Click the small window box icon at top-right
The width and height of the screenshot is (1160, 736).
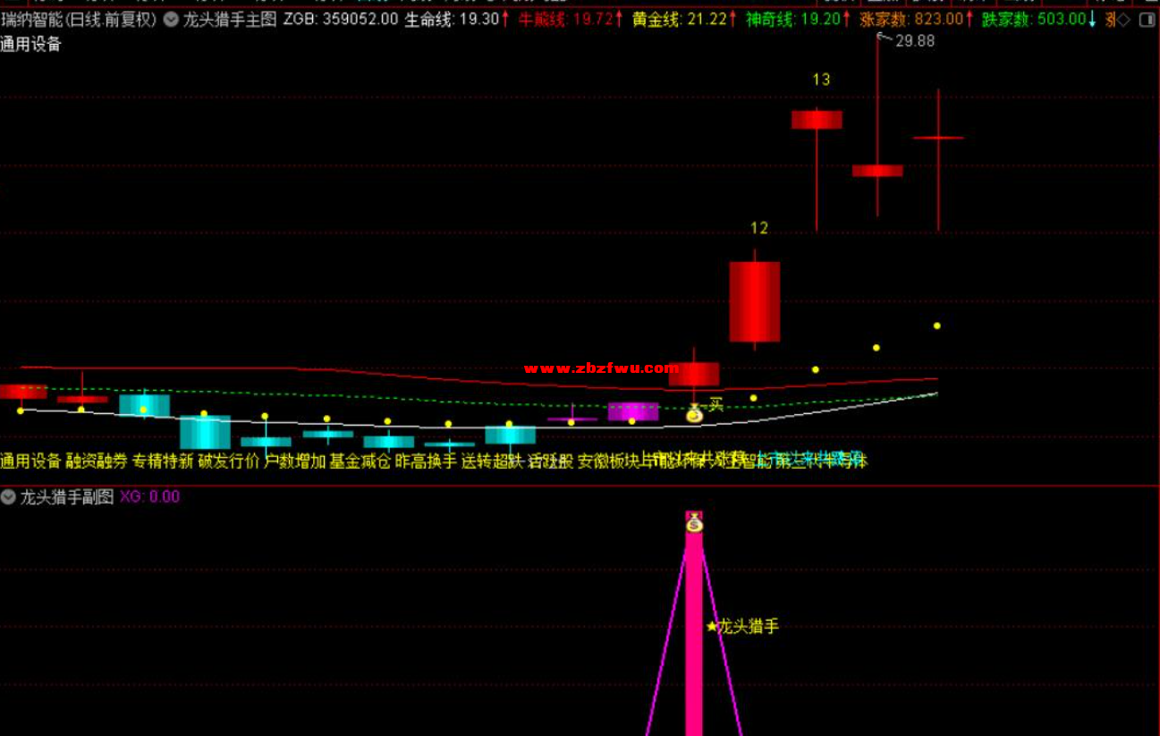1147,19
